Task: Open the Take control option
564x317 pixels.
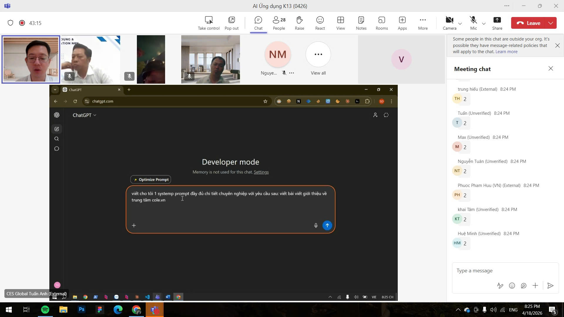Action: tap(209, 23)
